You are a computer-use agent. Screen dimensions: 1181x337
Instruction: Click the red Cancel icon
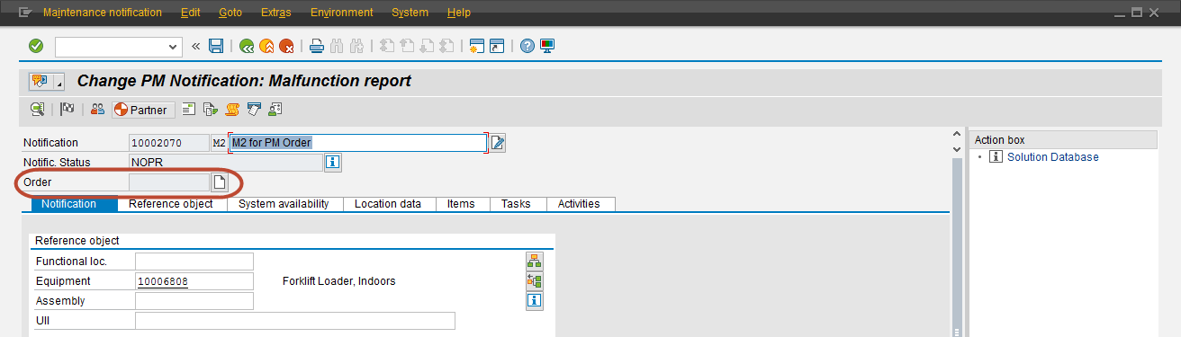[286, 46]
